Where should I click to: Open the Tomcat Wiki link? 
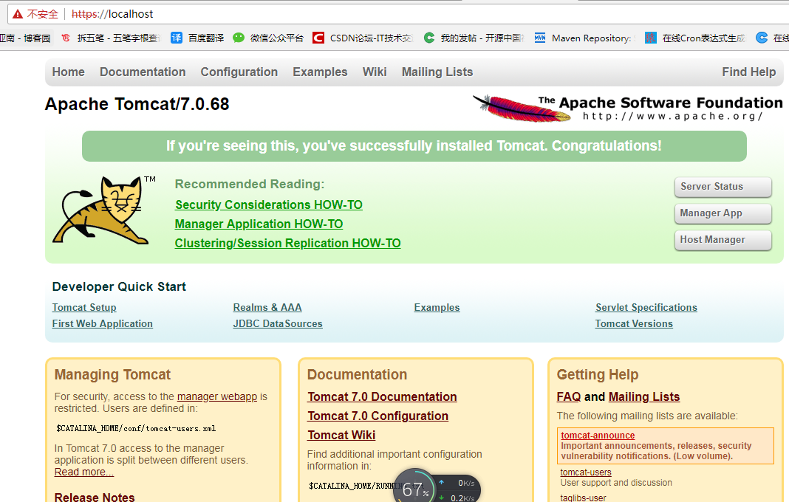click(341, 435)
